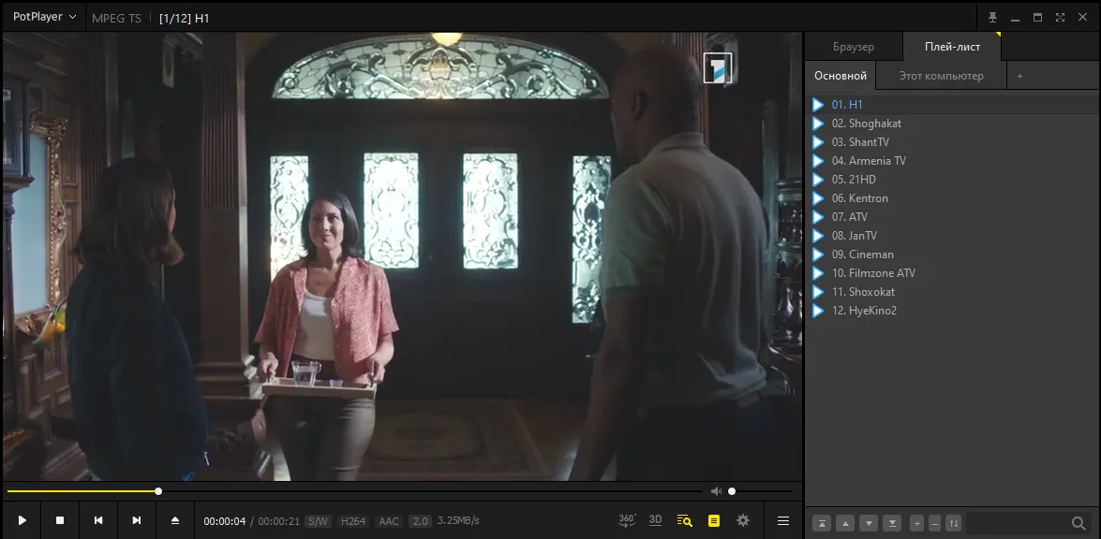Select 08. JanTV in the playlist
The width and height of the screenshot is (1101, 539).
point(953,236)
